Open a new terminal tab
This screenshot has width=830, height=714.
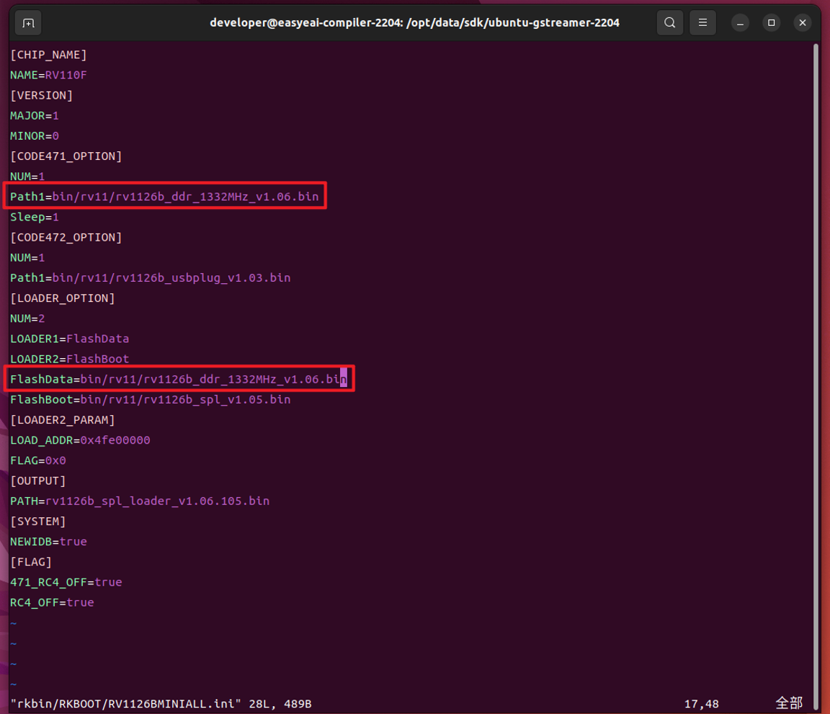(x=28, y=23)
